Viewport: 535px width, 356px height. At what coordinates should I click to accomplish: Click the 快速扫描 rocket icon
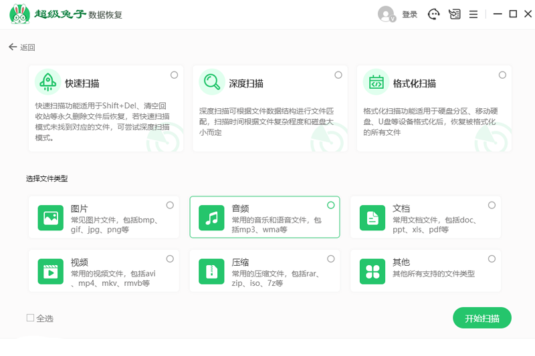click(x=47, y=82)
